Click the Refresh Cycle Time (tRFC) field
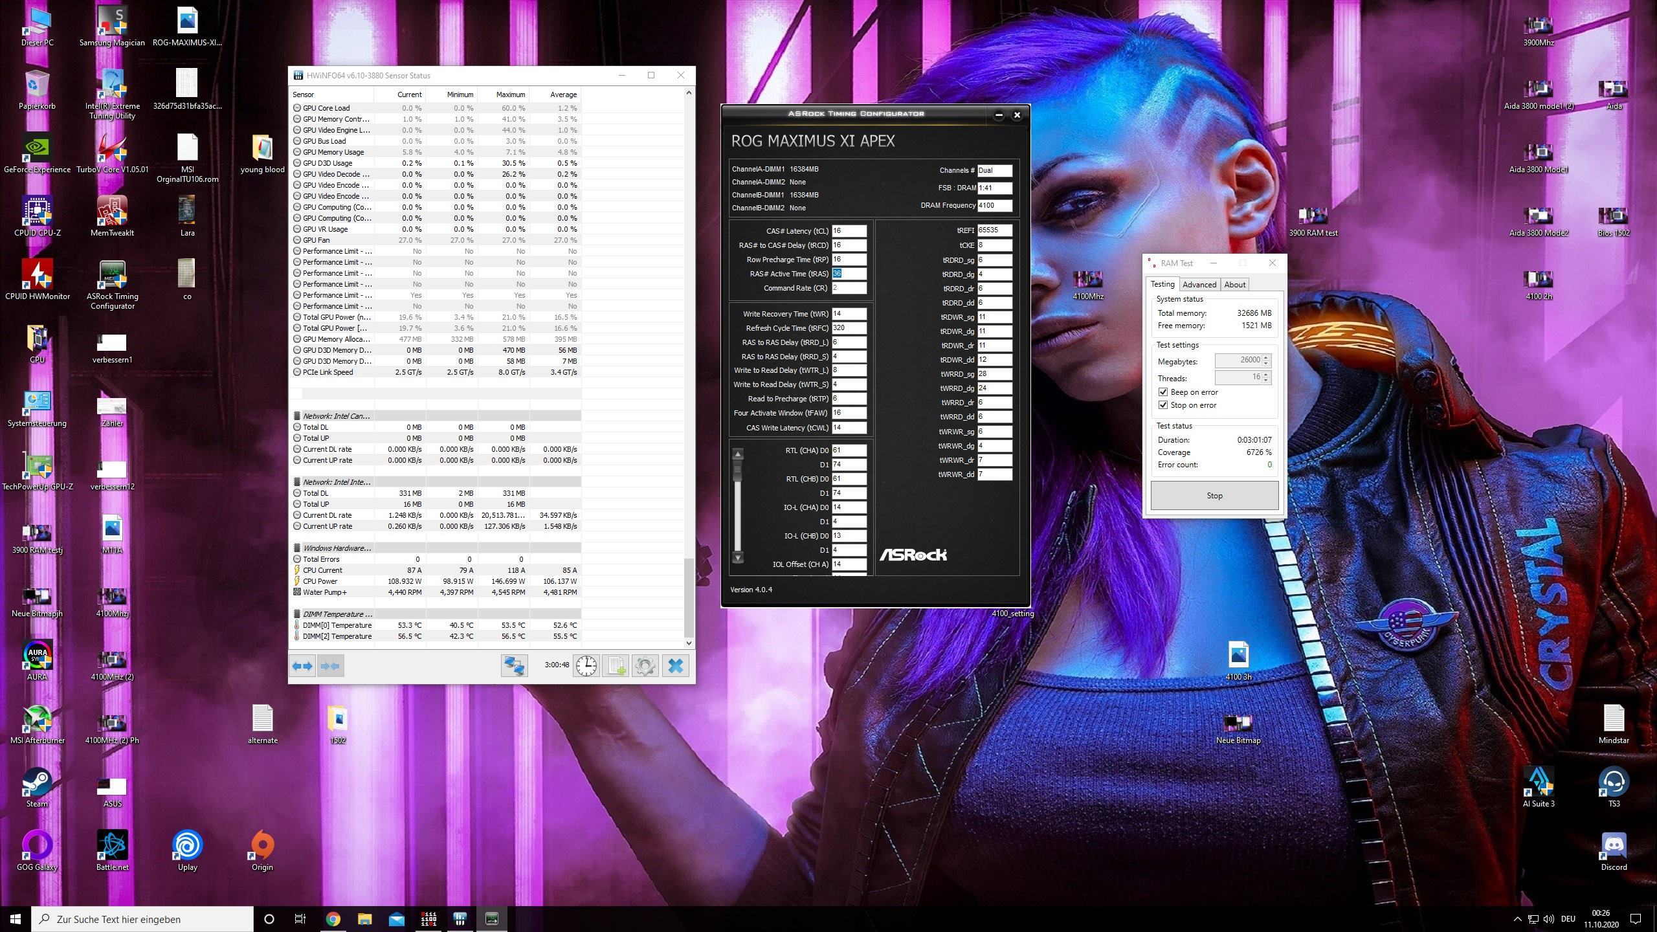The height and width of the screenshot is (932, 1657). (x=849, y=328)
